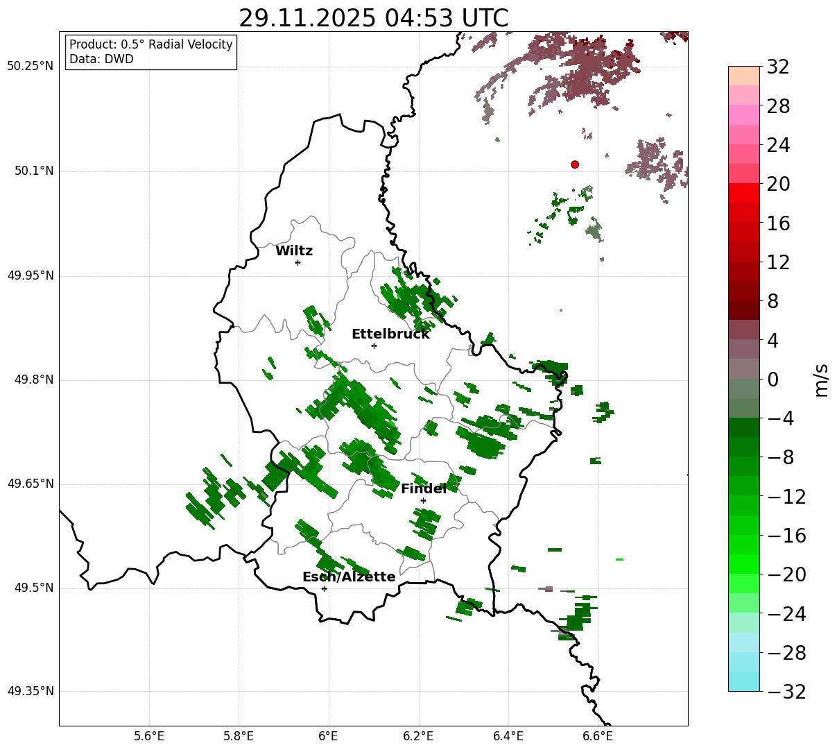Click the Findel station cross marker

(423, 500)
